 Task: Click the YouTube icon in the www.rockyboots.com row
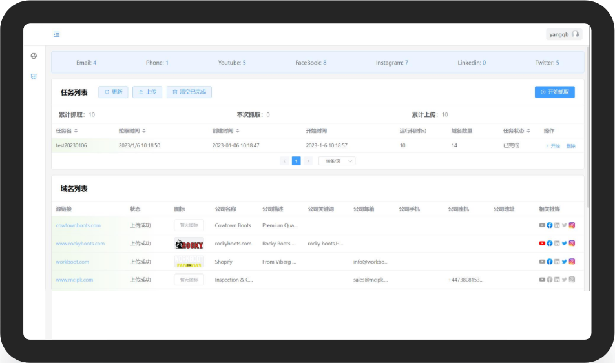(x=542, y=244)
